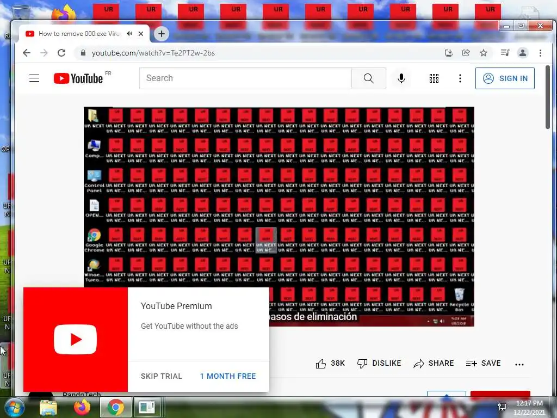The height and width of the screenshot is (418, 557).
Task: Open YouTube settings three-dot menu
Action: click(x=460, y=78)
